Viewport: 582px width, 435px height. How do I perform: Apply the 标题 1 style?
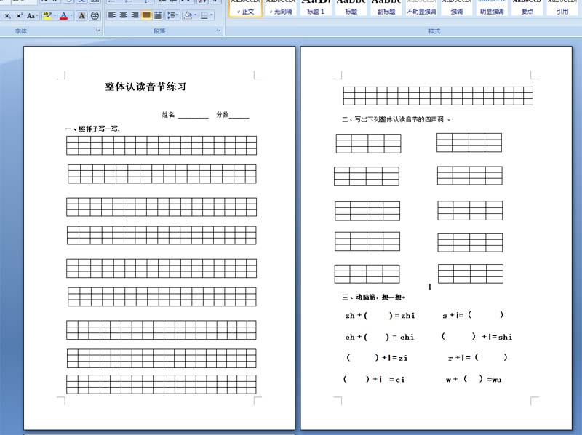point(316,8)
